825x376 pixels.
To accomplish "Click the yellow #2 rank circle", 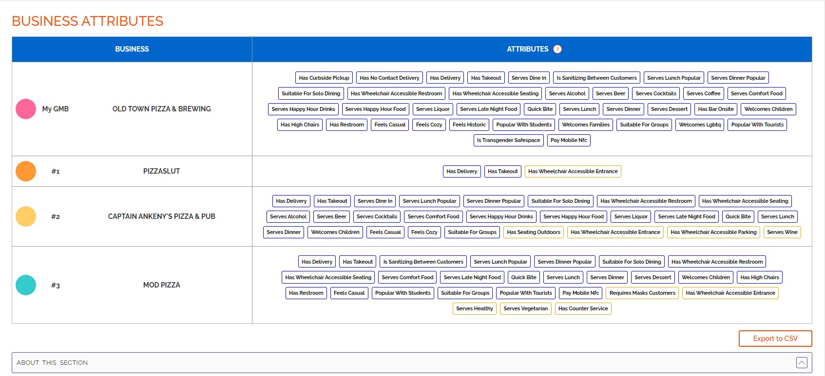I will (x=26, y=216).
